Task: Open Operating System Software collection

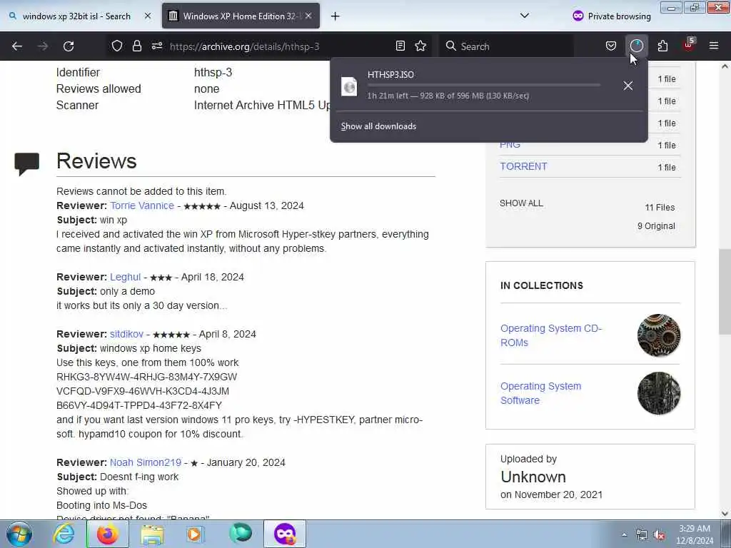Action: (541, 393)
